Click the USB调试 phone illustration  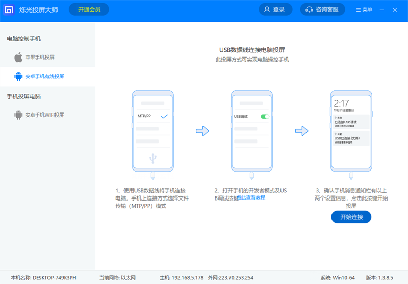[x=251, y=131]
